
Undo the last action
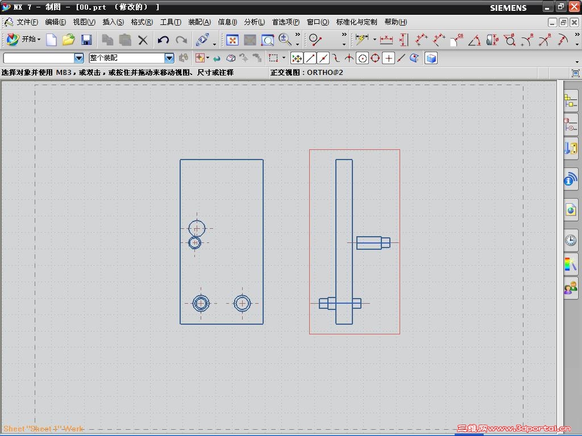pos(163,40)
